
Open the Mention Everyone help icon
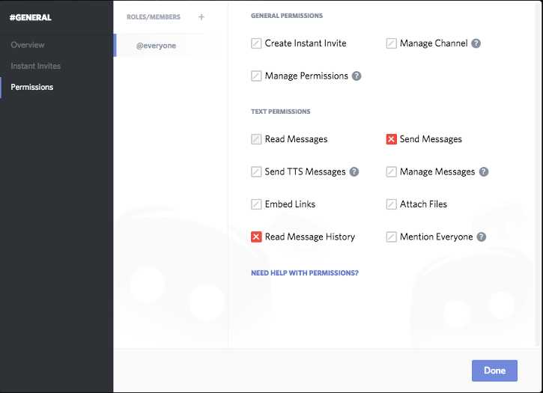point(482,237)
